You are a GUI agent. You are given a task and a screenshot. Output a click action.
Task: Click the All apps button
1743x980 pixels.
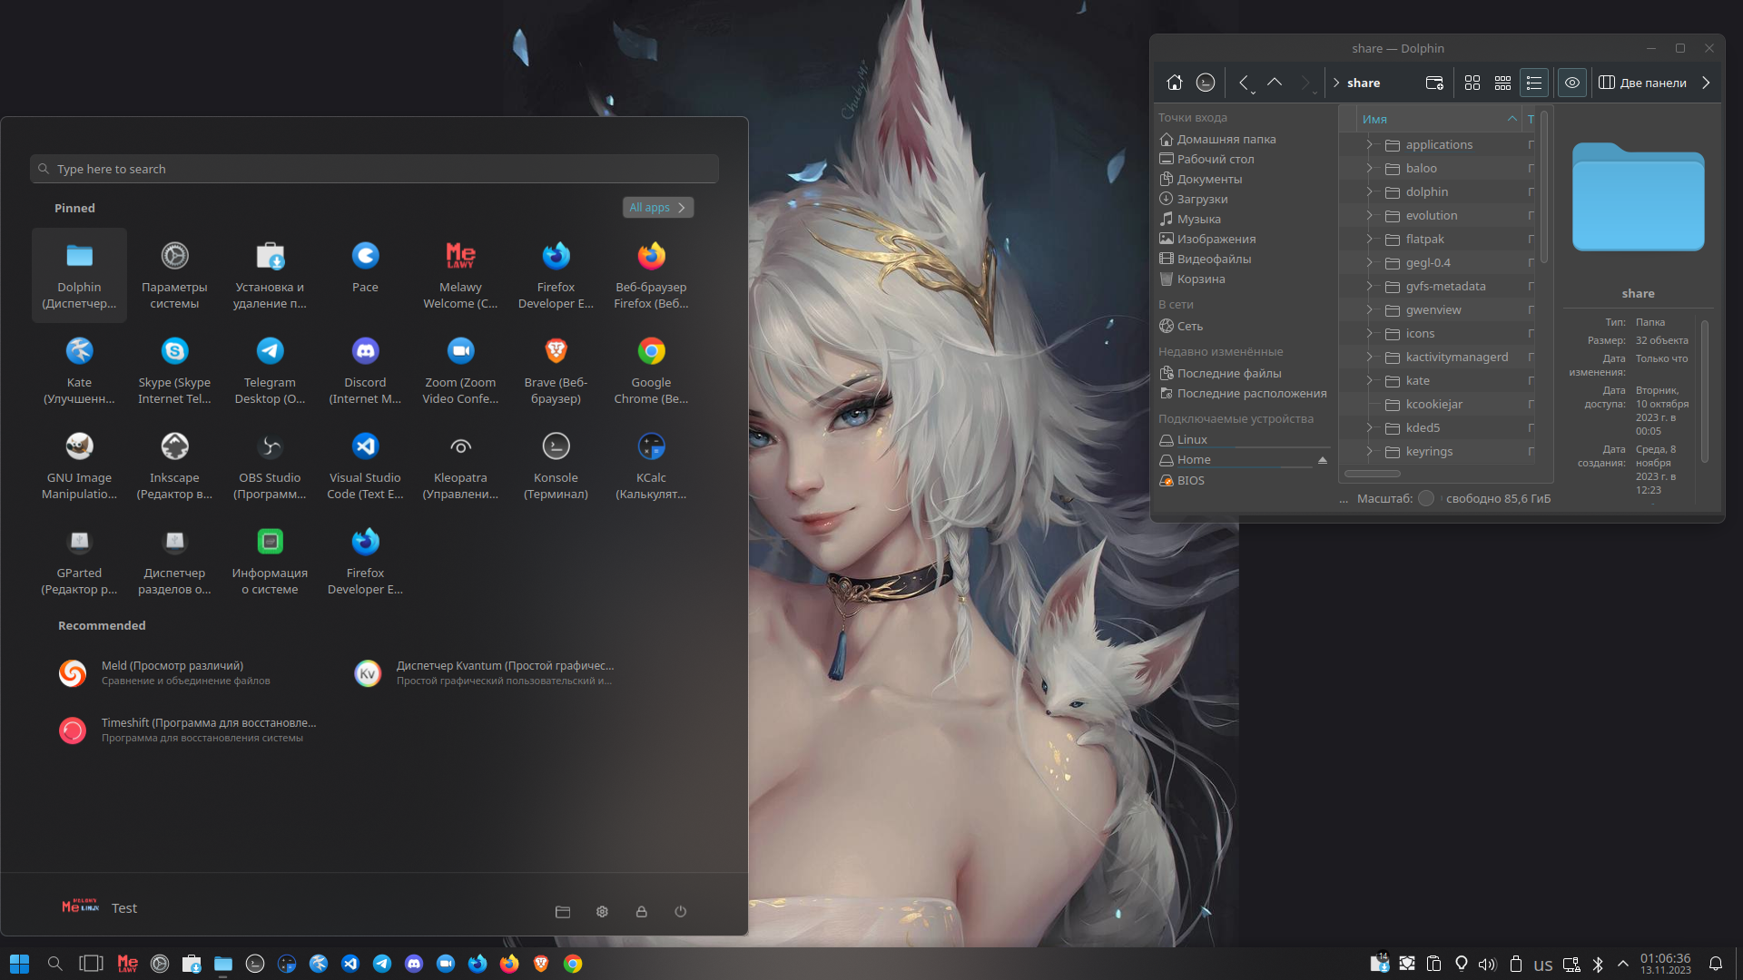pos(657,208)
